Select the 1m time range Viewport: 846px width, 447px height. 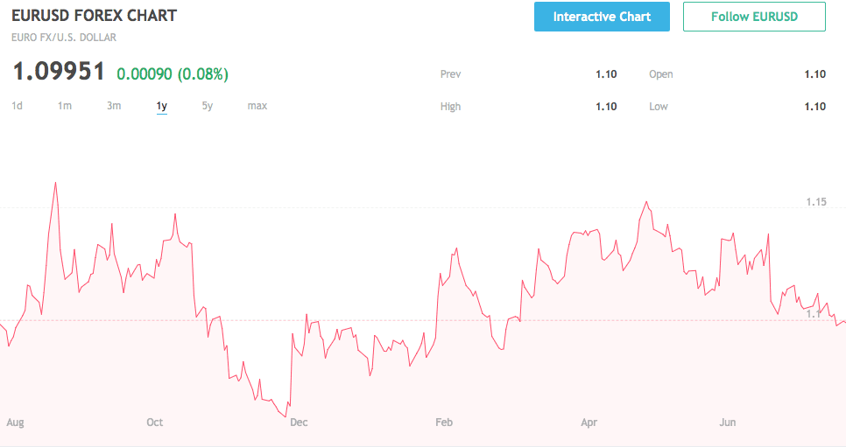tap(65, 106)
